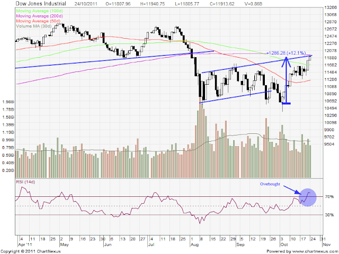Click the 11880 price axis label
Viewport: 339px width, 254px height.
331,58
